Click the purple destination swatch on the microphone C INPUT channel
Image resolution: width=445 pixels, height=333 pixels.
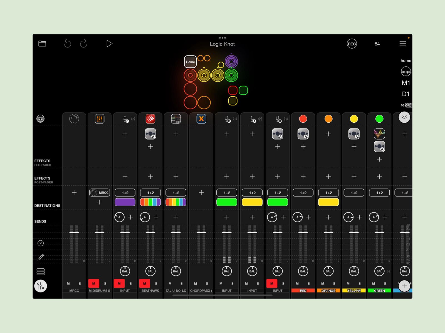point(125,202)
